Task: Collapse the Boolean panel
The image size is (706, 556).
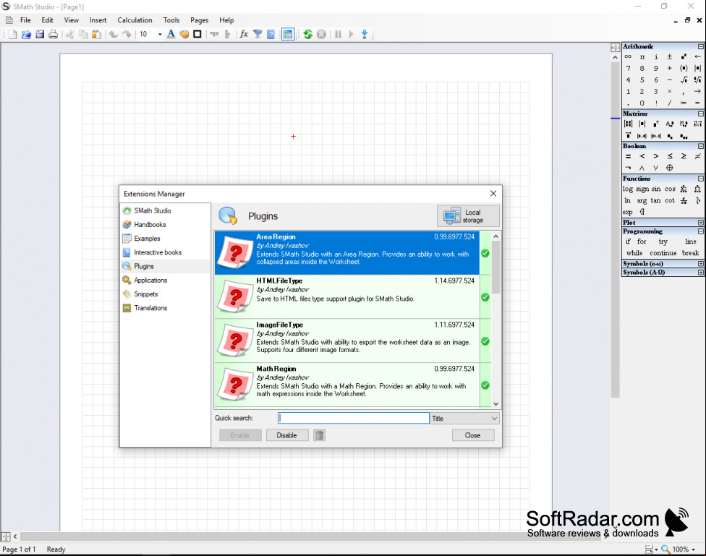Action: click(701, 146)
